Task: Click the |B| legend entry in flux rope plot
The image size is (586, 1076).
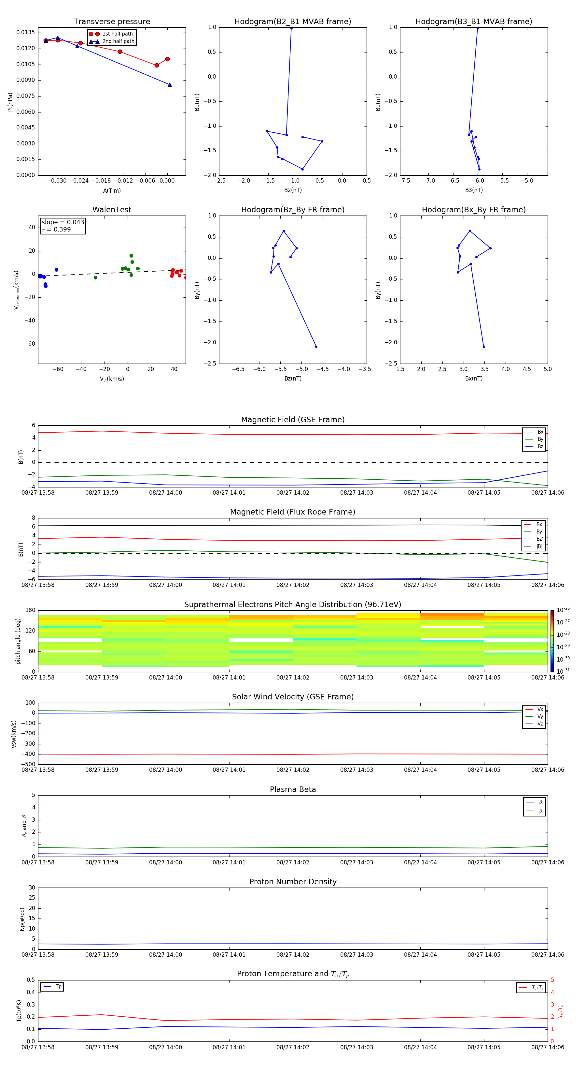Action: click(x=534, y=546)
